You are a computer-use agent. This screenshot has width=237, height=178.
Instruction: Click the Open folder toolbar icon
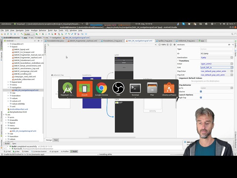click(x=2, y=34)
